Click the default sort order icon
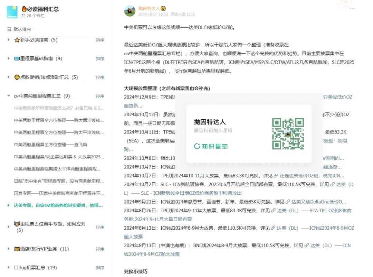 point(9,29)
